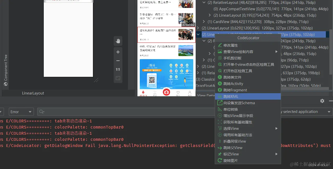
Task: Collapse the selected highlighted LinearLayout node
Action: (198, 34)
